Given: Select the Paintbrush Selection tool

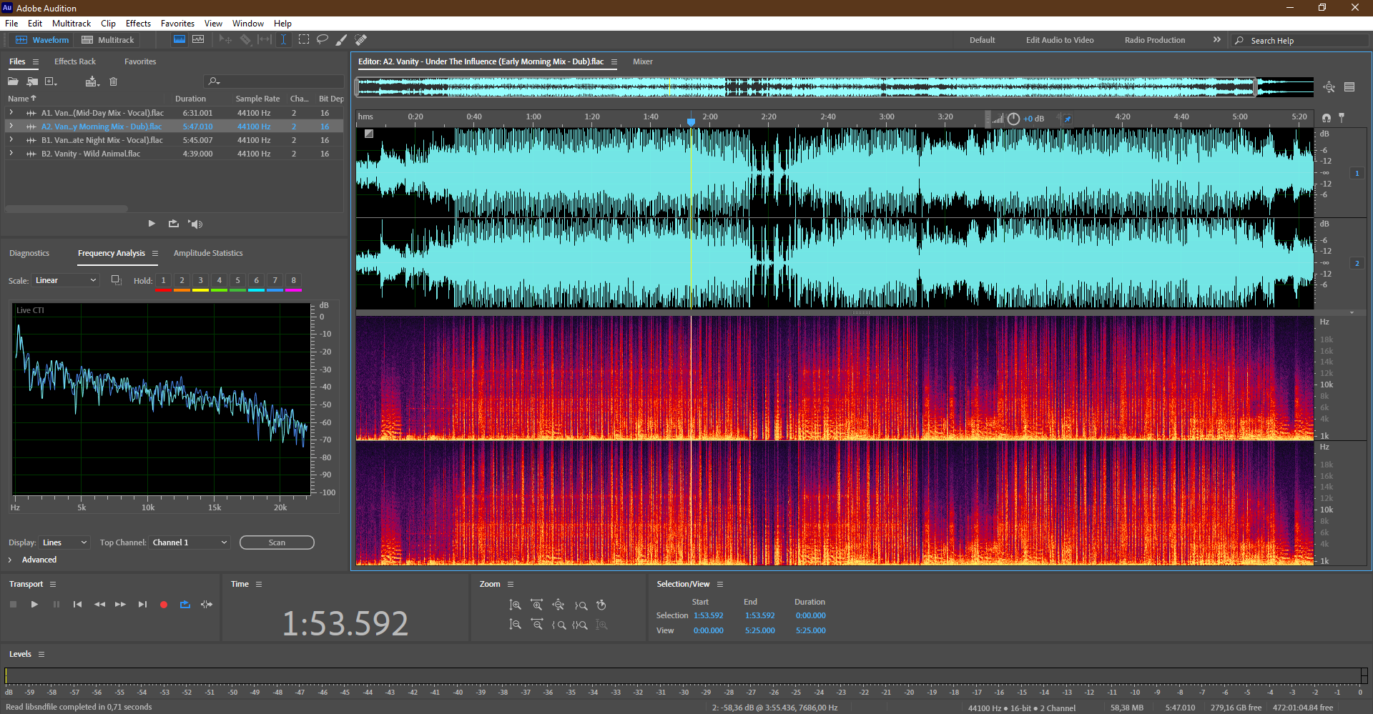Looking at the screenshot, I should (x=342, y=40).
